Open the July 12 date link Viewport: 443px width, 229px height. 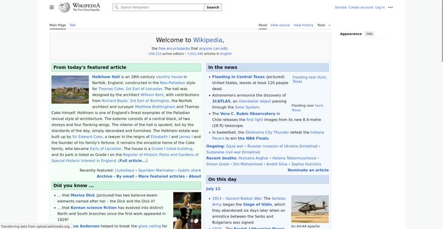(213, 189)
